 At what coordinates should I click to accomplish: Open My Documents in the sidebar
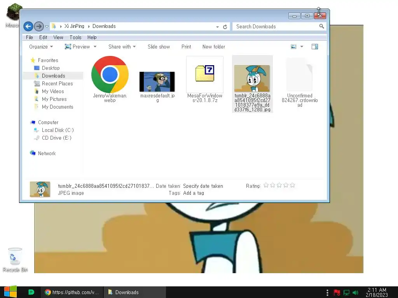[58, 107]
